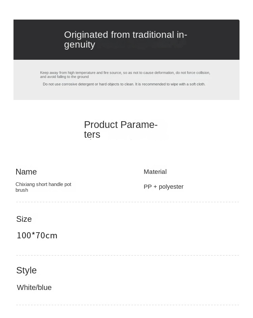Click "ters" on the Product Parameters second line
The height and width of the screenshot is (318, 253).
pos(92,134)
